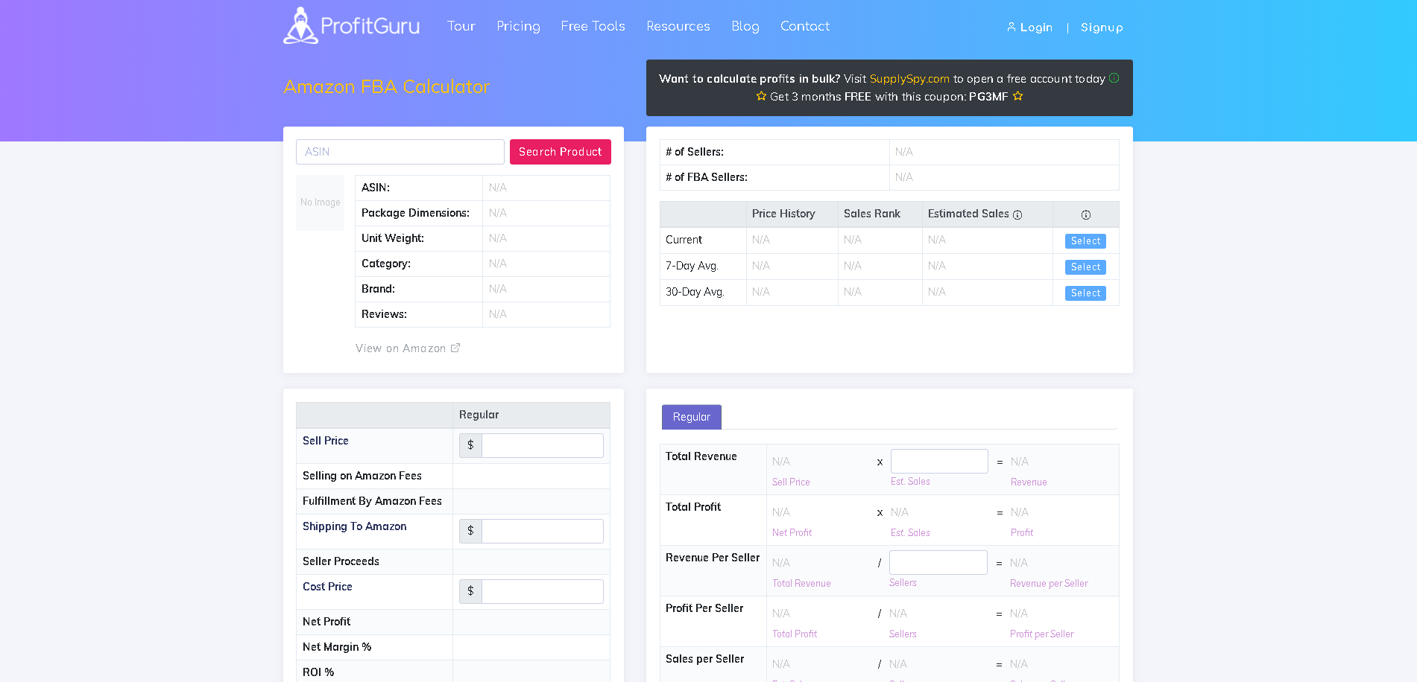Click the PG3MF coupon code text
This screenshot has height=682, width=1417.
(x=988, y=97)
